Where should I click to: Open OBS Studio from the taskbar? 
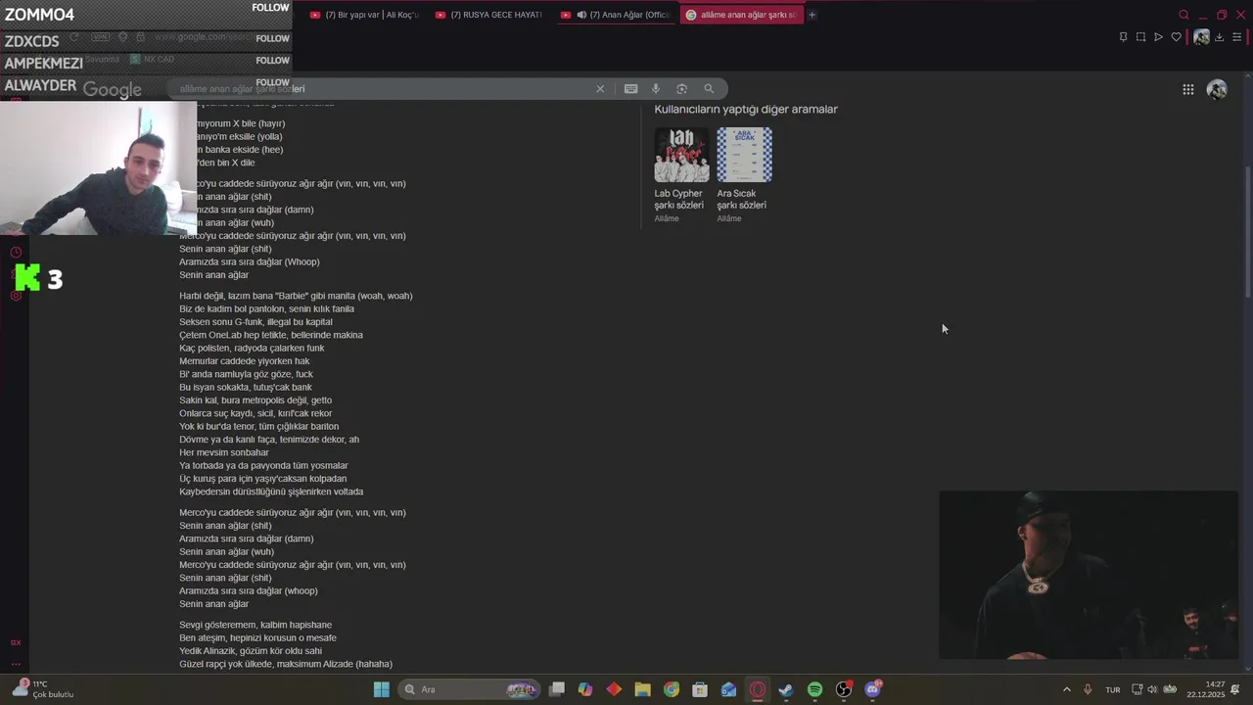[844, 689]
